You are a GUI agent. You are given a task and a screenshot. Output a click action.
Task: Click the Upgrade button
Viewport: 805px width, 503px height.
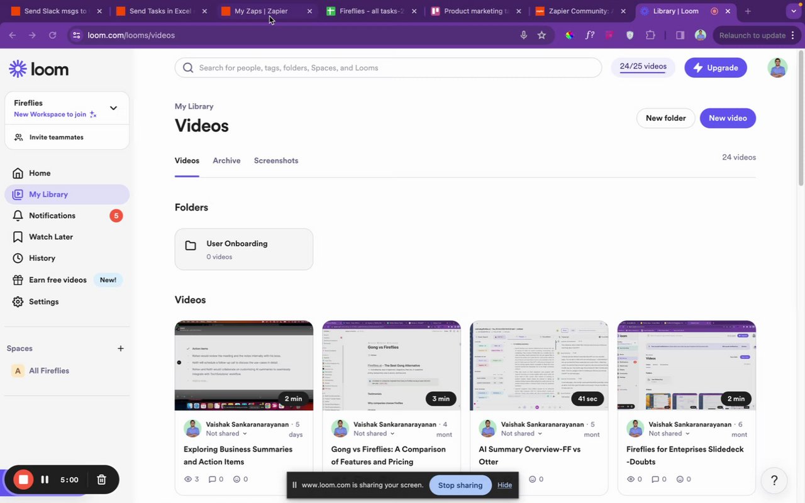point(716,68)
